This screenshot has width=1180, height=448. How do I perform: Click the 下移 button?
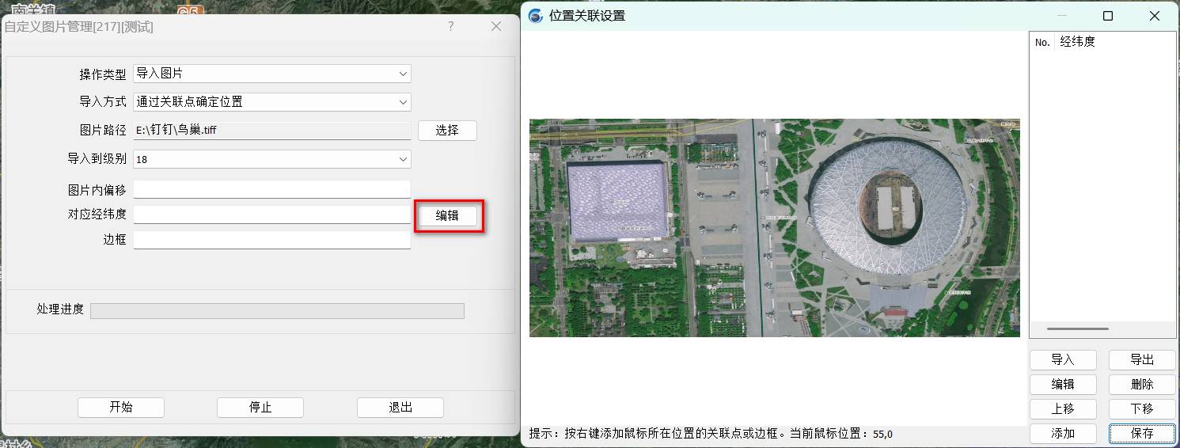(x=1142, y=409)
